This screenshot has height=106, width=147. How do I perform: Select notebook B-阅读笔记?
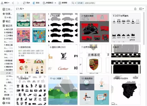coord(9,33)
